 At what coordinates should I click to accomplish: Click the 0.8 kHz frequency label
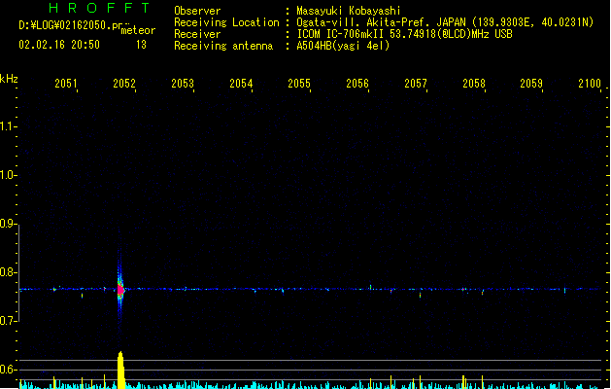[x=8, y=272]
